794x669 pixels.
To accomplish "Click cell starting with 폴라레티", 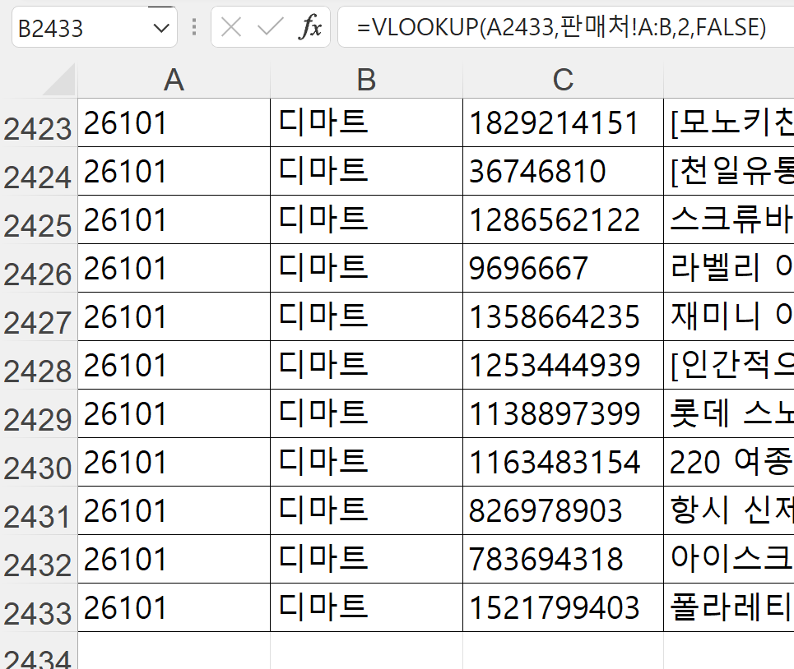I will (729, 608).
